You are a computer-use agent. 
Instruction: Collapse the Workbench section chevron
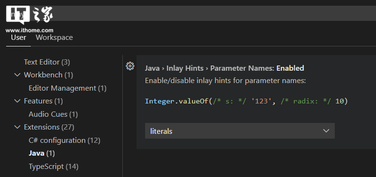point(17,75)
